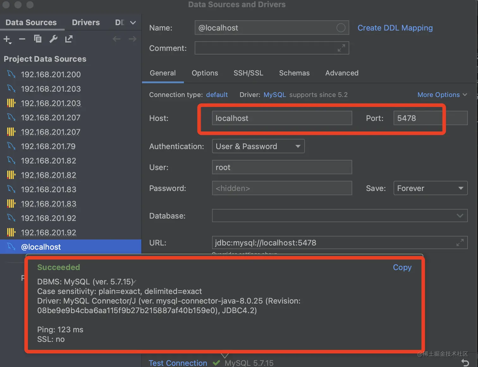Focus the Host input field

(282, 118)
